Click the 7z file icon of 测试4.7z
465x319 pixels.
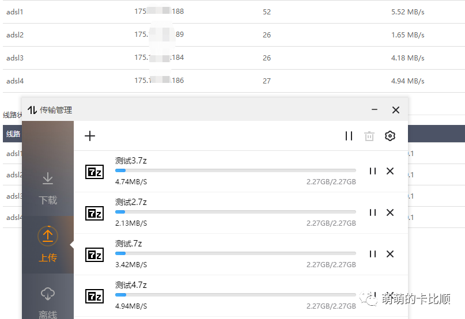click(x=94, y=297)
